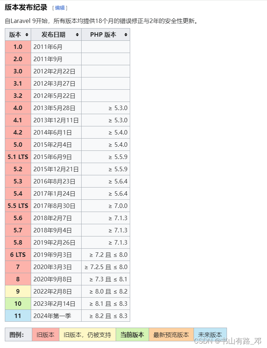Click version cell 3.2
Screen dimensions: 267x348
pos(18,96)
